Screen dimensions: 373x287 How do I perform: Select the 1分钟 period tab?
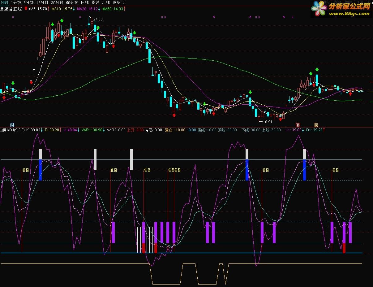click(16, 2)
